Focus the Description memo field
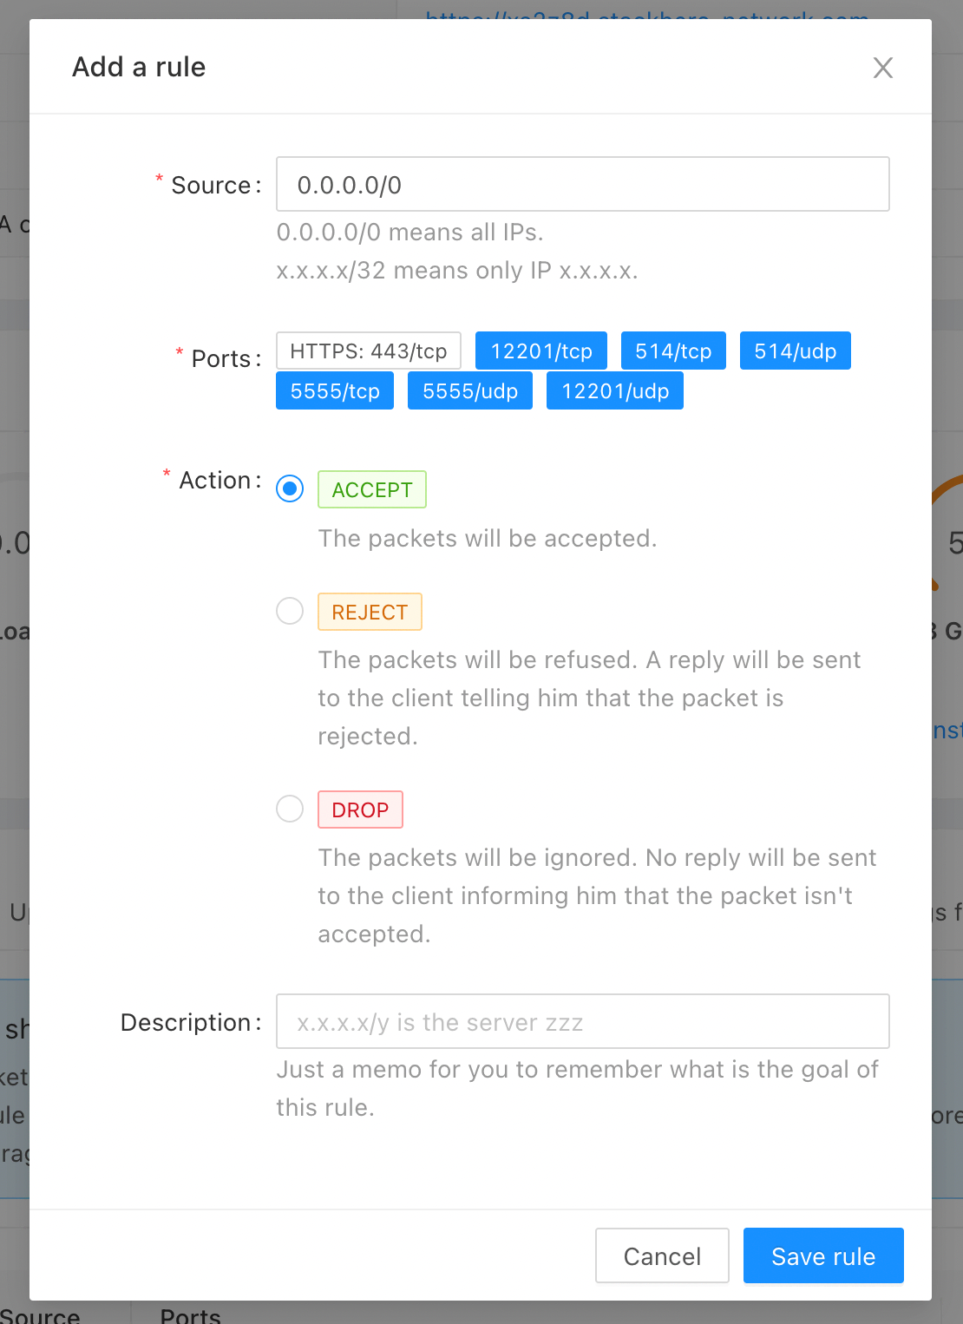The height and width of the screenshot is (1324, 963). point(582,1021)
